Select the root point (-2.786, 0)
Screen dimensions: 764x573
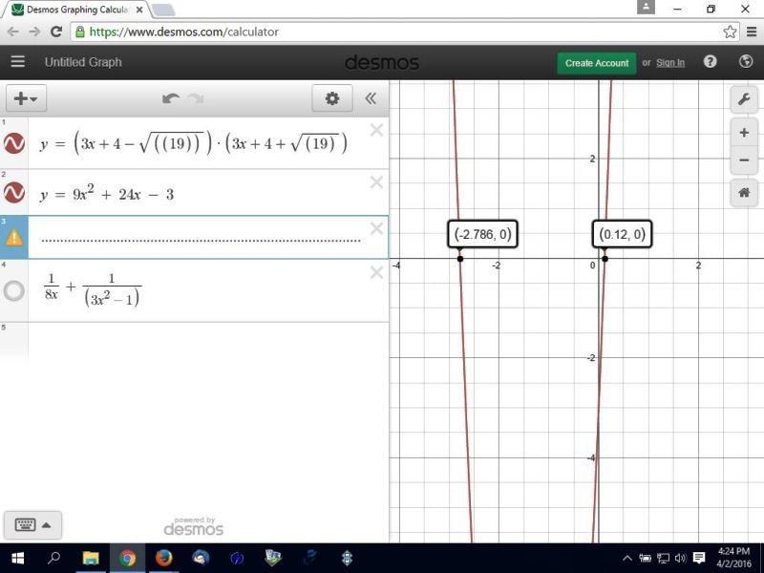point(460,259)
